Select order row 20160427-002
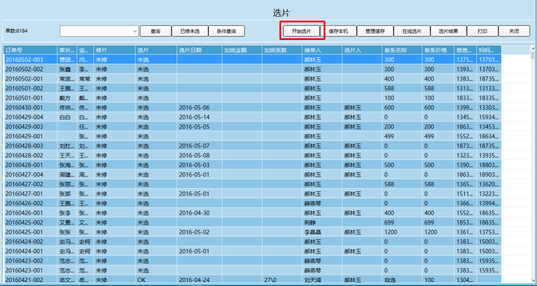This screenshot has height=286, width=537. 252,184
